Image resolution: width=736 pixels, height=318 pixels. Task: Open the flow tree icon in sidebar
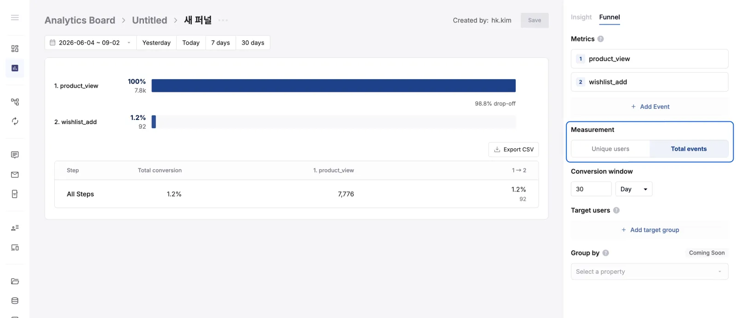(15, 102)
